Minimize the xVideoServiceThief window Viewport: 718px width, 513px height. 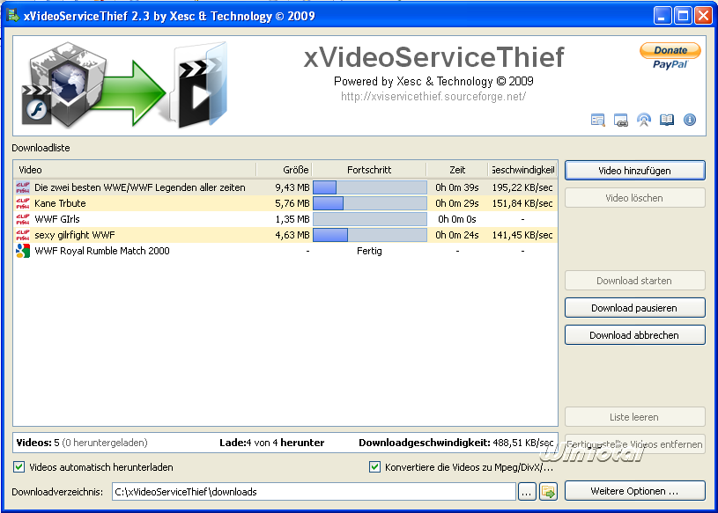click(662, 16)
